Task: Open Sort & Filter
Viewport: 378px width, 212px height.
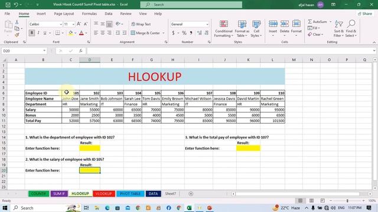Action: [338, 29]
